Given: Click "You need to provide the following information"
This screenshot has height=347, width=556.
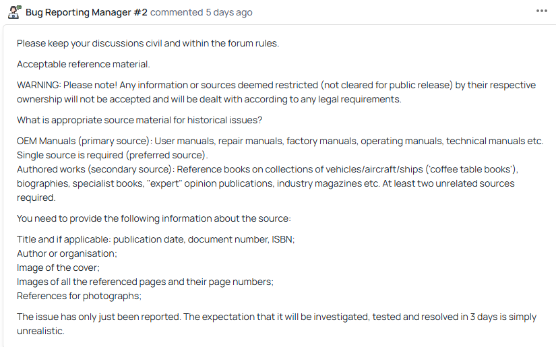Looking at the screenshot, I should 154,218.
